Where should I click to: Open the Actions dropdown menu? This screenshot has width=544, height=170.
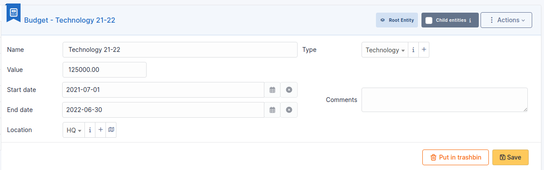point(506,20)
